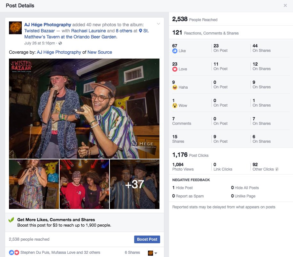Click the 2,538 people reached text under post
The height and width of the screenshot is (257, 293).
coord(29,239)
